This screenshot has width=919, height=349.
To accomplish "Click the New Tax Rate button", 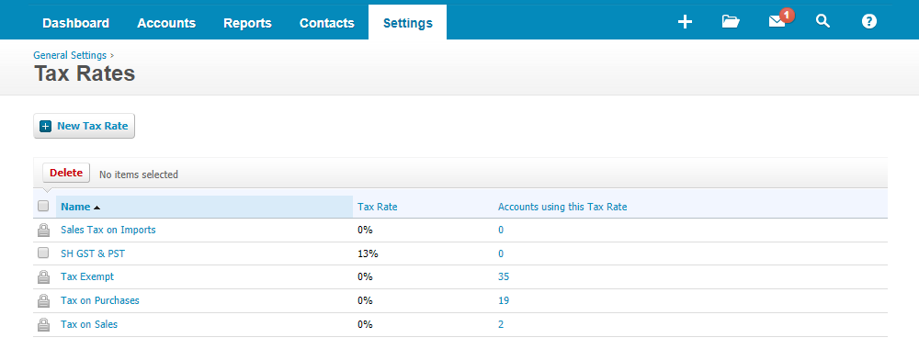I will pos(84,126).
